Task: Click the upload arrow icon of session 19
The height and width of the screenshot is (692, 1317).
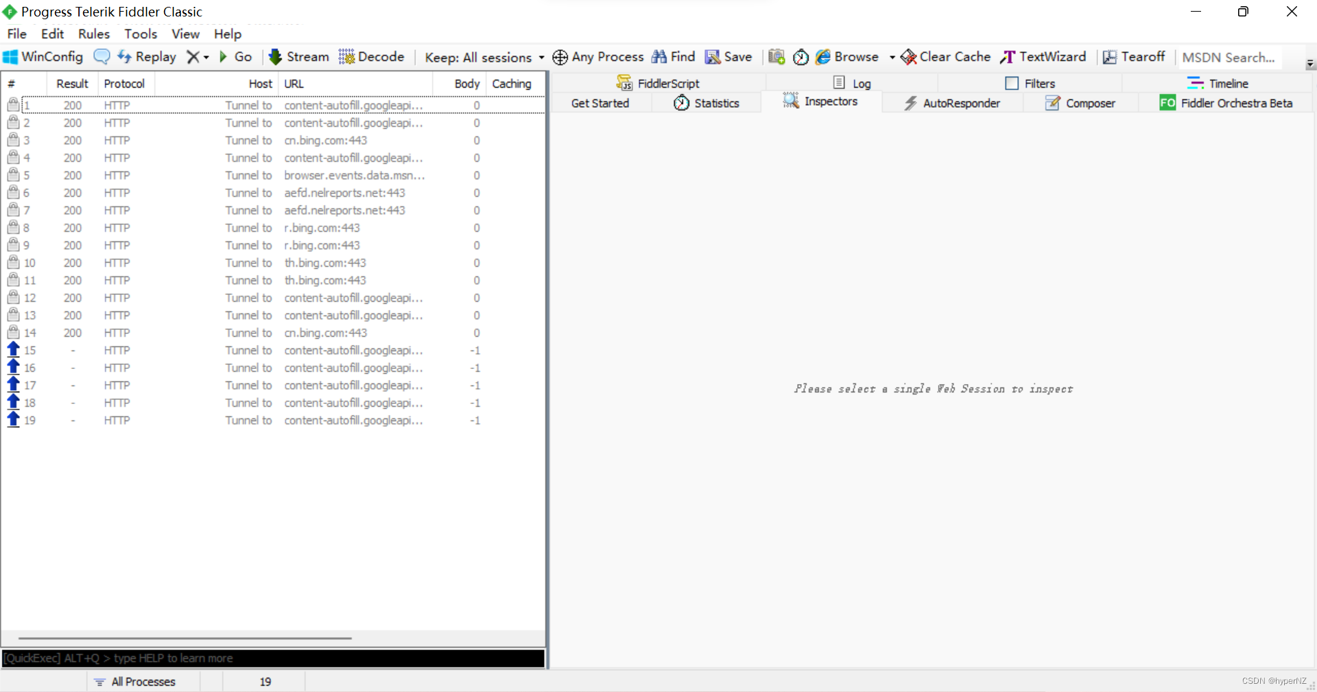Action: [13, 420]
